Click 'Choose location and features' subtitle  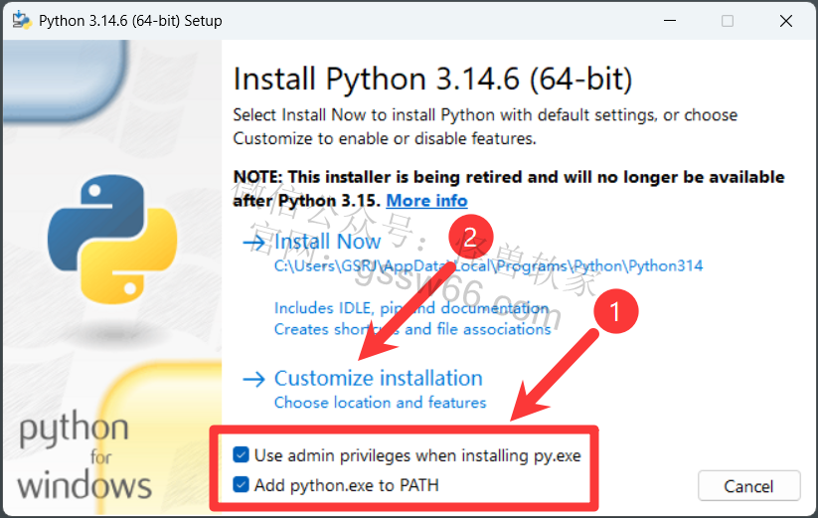pyautogui.click(x=381, y=403)
